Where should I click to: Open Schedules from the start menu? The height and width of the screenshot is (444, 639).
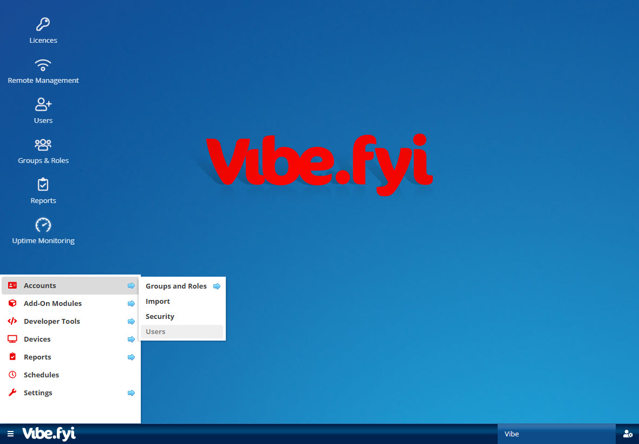41,375
